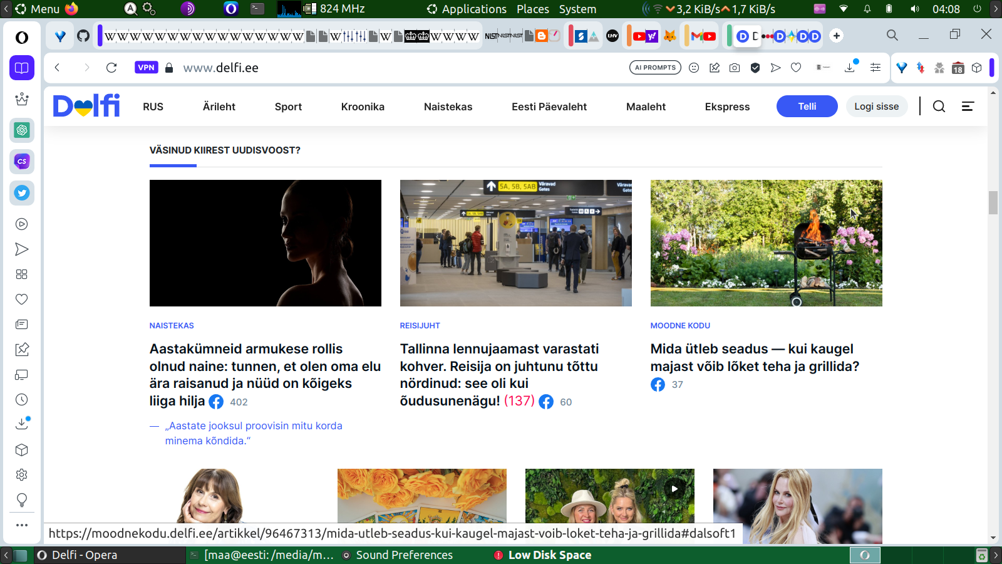Open the calendar extension showing 18

[x=958, y=68]
